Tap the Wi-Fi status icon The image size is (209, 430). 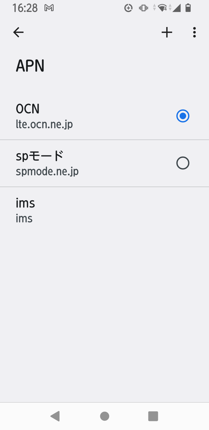[x=162, y=8]
